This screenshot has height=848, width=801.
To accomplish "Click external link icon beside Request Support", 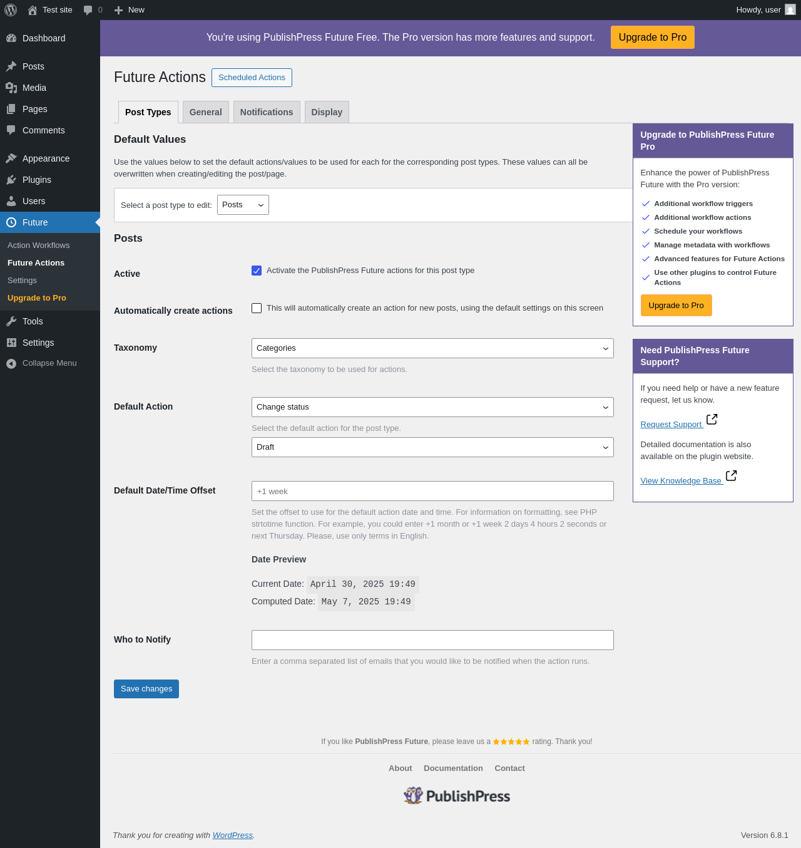I will click(x=712, y=419).
